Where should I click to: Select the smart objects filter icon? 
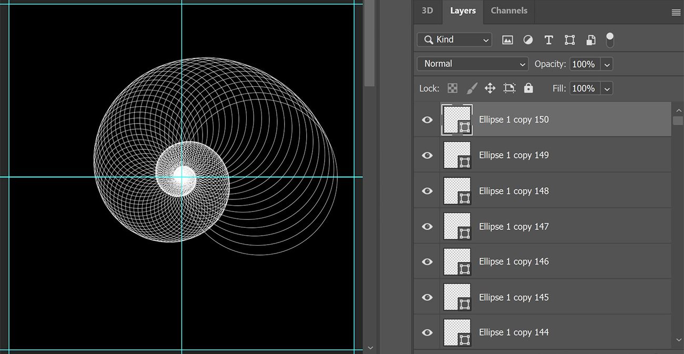590,39
